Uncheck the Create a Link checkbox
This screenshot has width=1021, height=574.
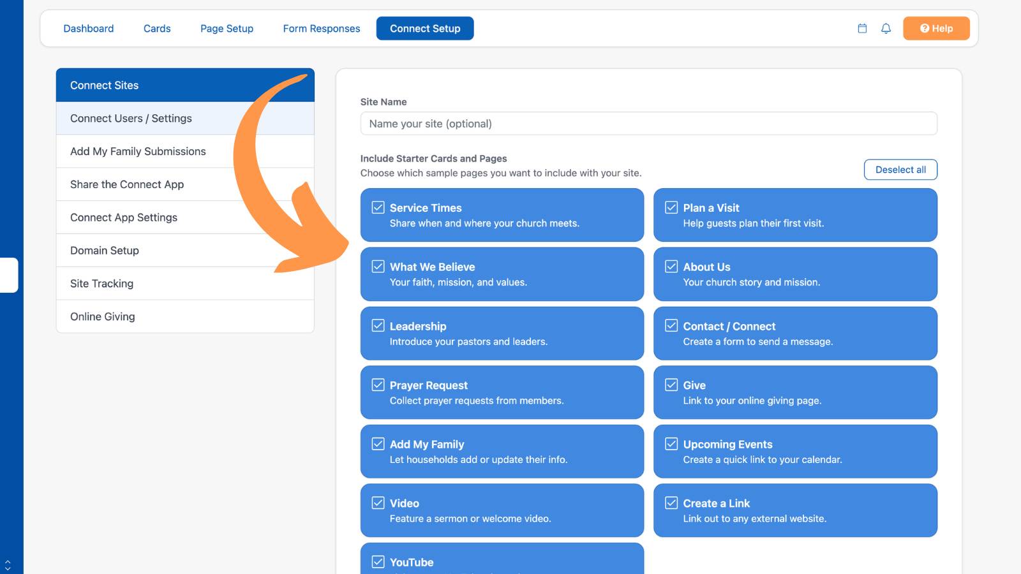click(671, 503)
